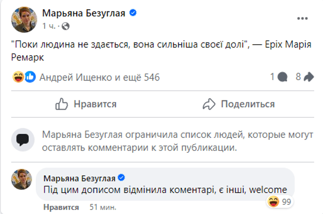Click the comment count bubble icon

click(x=282, y=77)
